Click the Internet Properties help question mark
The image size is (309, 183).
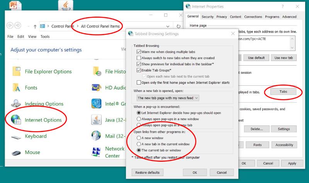pos(283,7)
